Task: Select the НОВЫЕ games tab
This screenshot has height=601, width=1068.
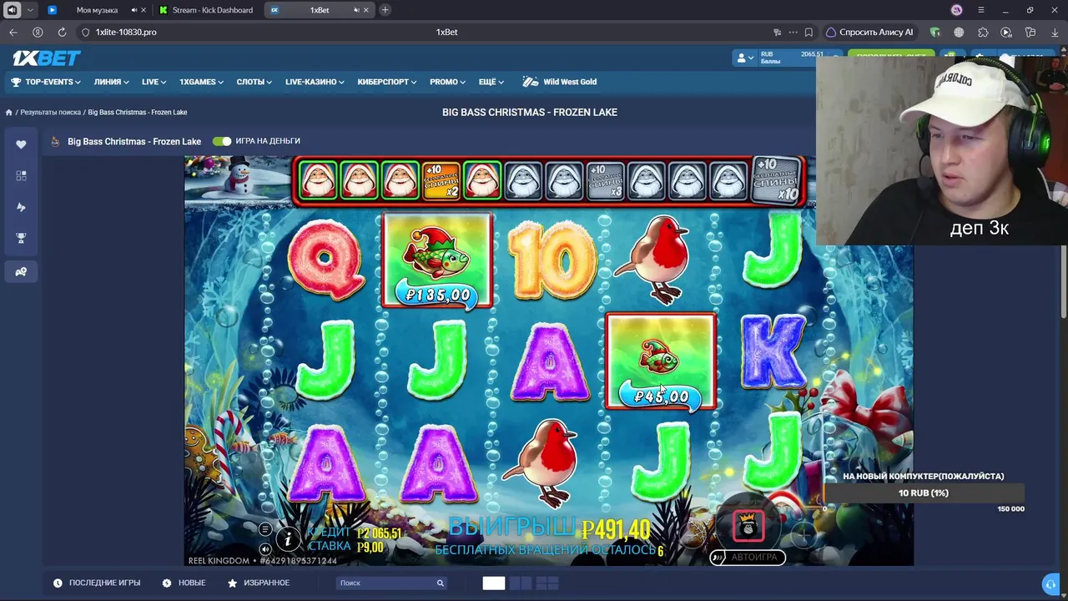Action: [184, 583]
